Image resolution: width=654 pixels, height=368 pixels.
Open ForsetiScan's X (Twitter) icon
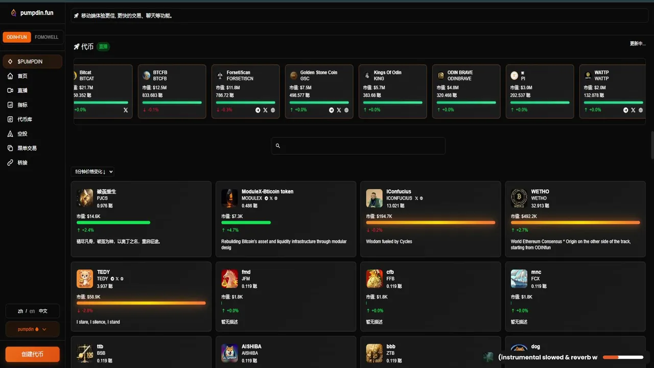[x=265, y=110]
